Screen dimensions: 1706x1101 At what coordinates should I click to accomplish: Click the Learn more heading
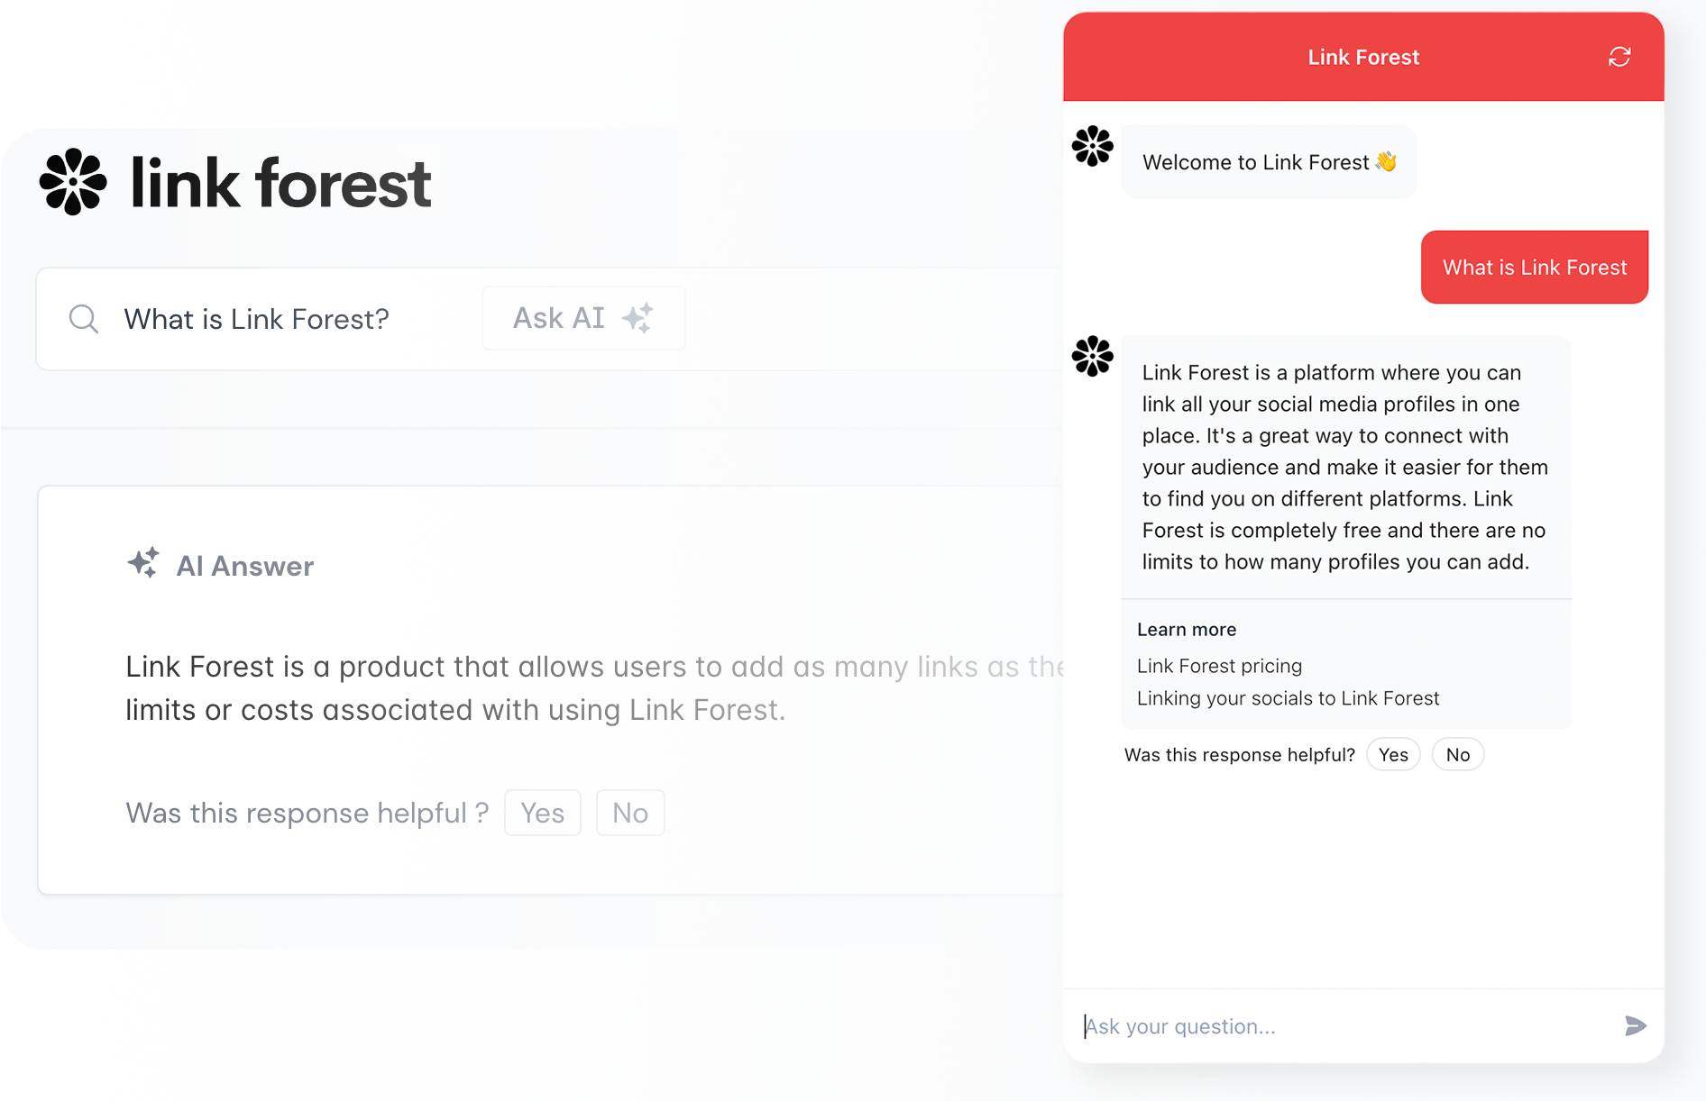click(x=1187, y=630)
